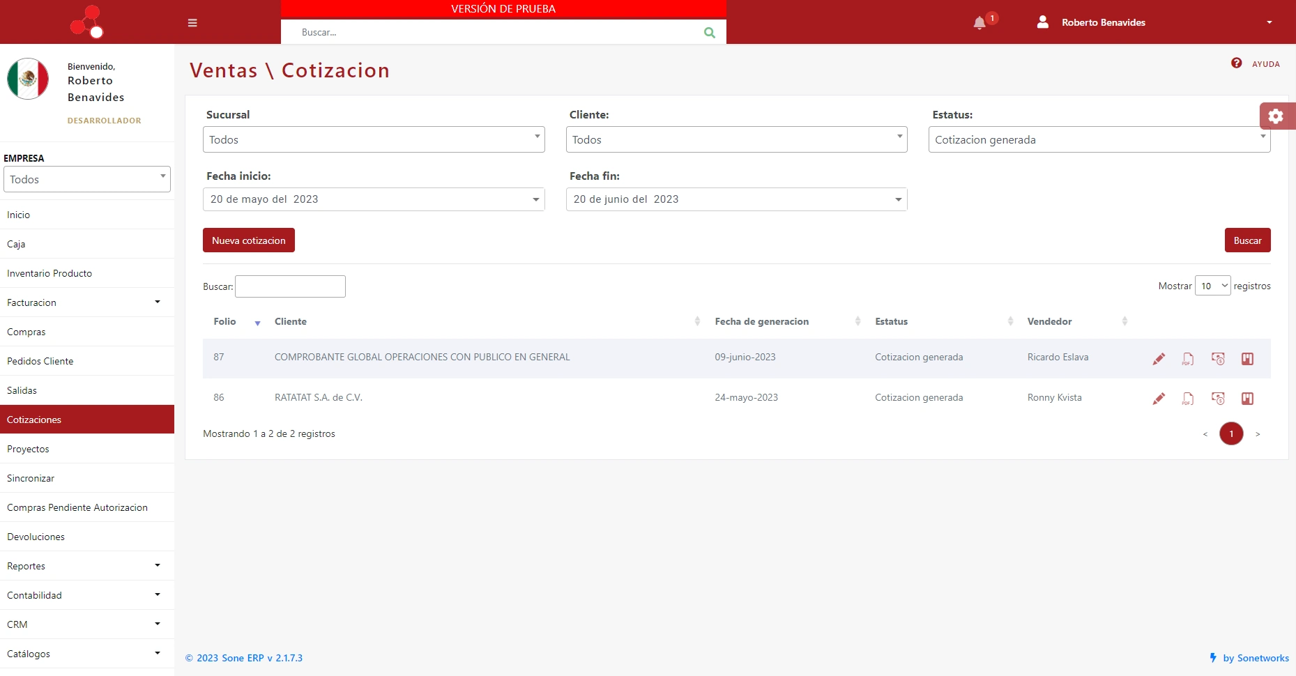Screen dimensions: 1296x676
Task: Edit quotation 86 with pencil icon
Action: pos(1159,399)
